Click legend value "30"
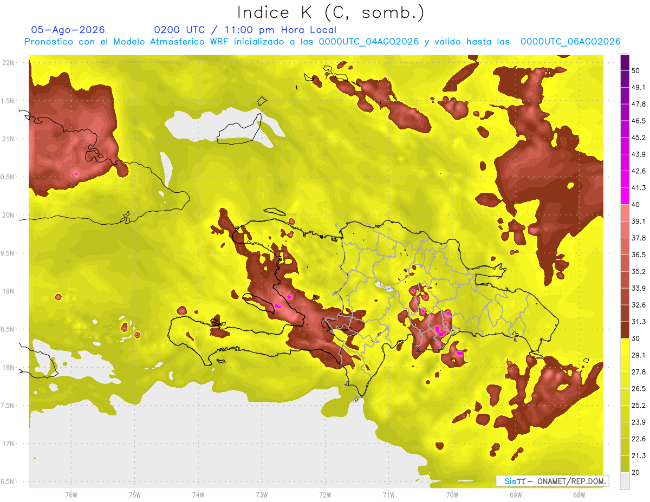The height and width of the screenshot is (502, 650). point(635,338)
